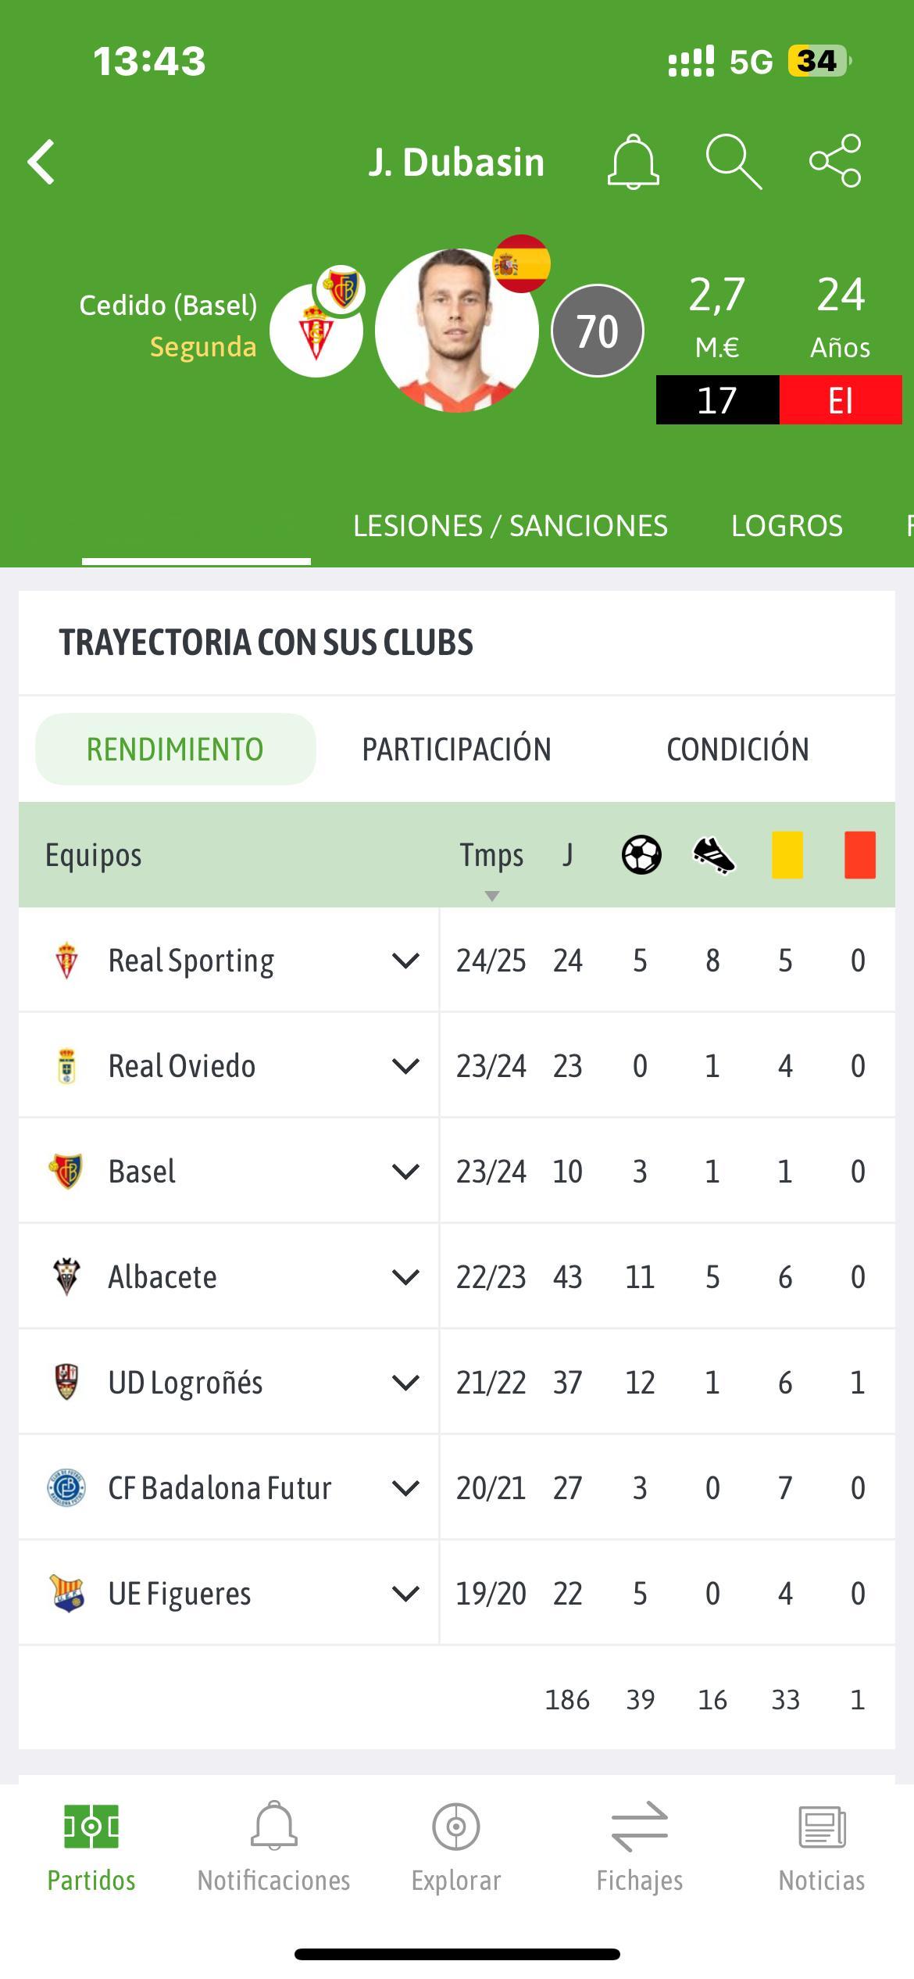Viewport: 914px width, 1979px height.
Task: Sort by assists boot icon column
Action: click(714, 855)
